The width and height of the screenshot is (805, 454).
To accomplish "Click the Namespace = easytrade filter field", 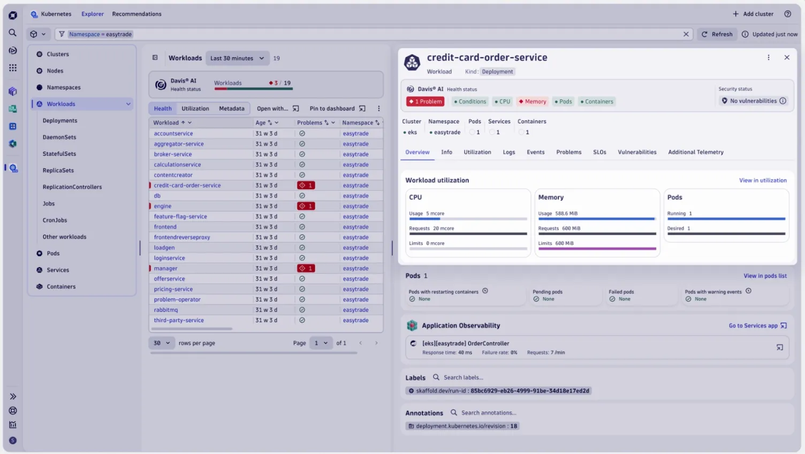I will [x=373, y=34].
